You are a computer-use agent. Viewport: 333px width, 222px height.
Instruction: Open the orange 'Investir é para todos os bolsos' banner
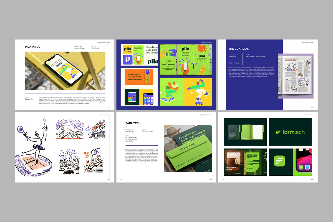[139, 77]
